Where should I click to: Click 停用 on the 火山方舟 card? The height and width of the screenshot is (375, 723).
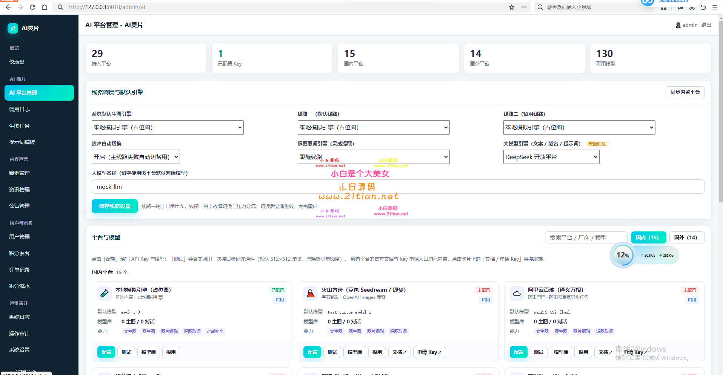tap(377, 352)
